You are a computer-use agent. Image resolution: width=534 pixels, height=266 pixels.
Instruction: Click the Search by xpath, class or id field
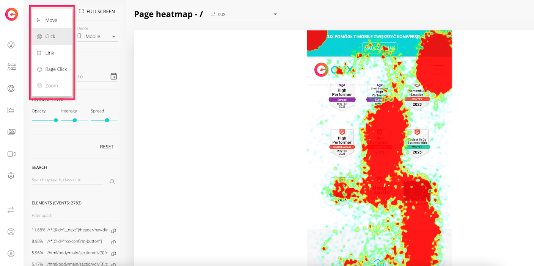click(67, 180)
